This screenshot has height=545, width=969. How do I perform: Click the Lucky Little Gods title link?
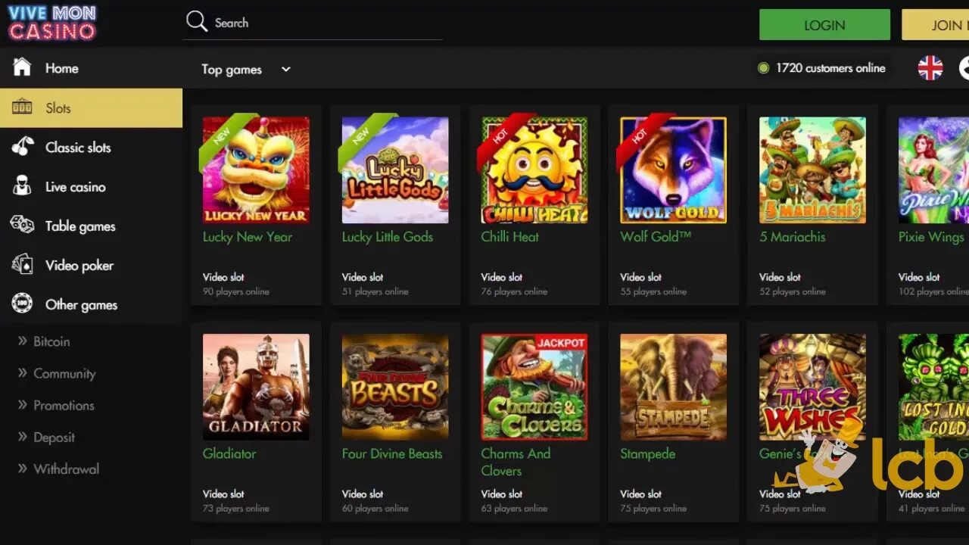click(388, 237)
